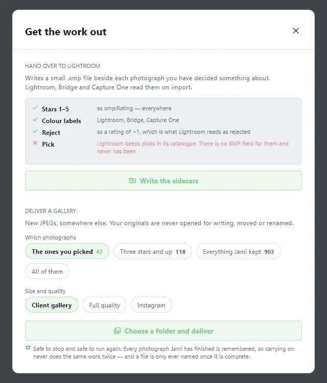The height and width of the screenshot is (383, 327).
Task: Click the Get the work out heading
Action: click(66, 32)
